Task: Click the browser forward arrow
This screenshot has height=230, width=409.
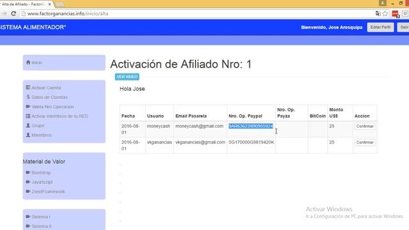Action: (4, 13)
